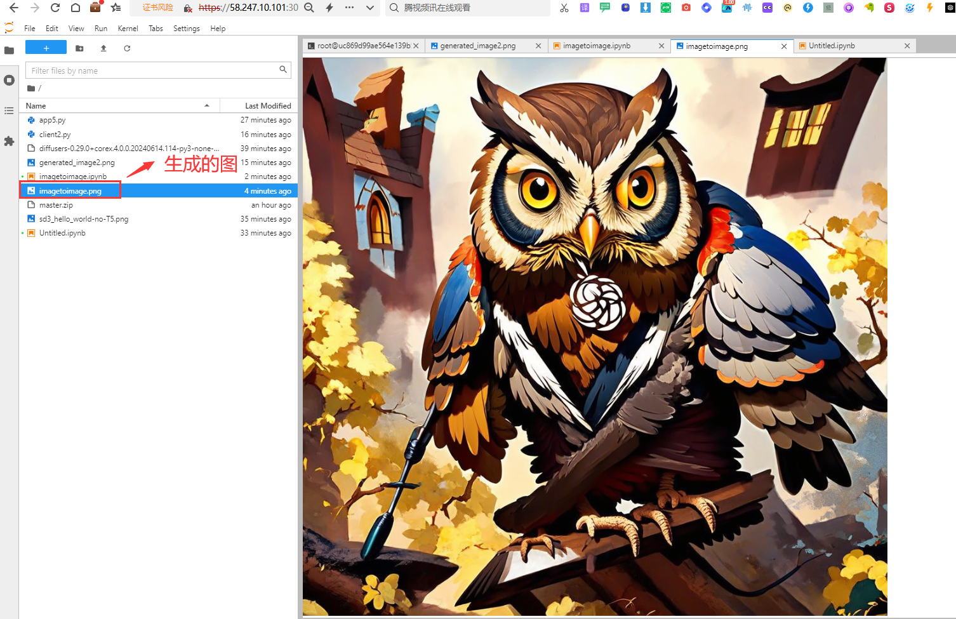Switch to the generated_image2.png tab
The image size is (956, 619).
[477, 46]
